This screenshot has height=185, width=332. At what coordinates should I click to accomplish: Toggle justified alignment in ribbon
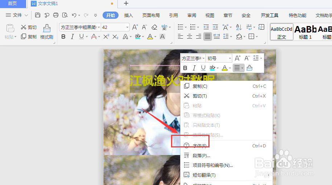coord(207,36)
